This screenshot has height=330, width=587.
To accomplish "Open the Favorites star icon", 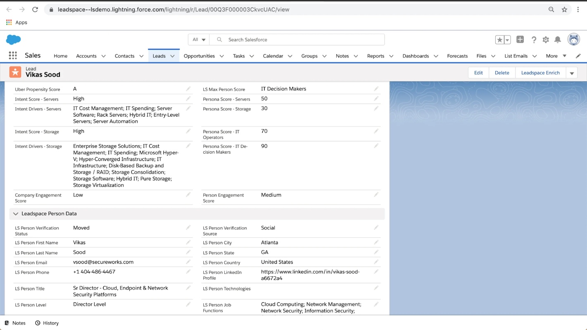I will click(x=499, y=40).
